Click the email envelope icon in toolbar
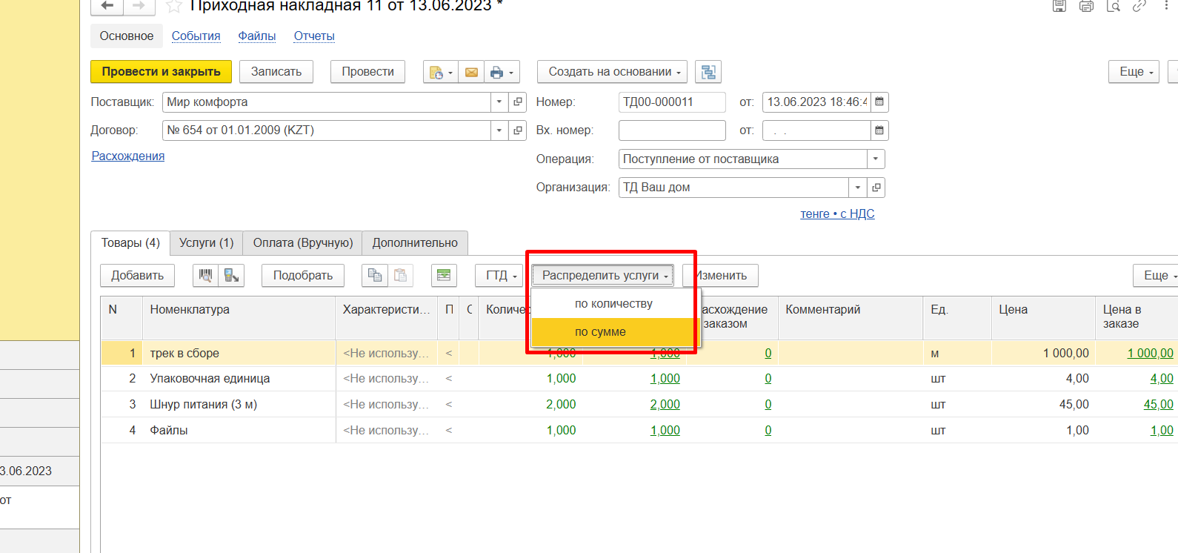Image resolution: width=1178 pixels, height=553 pixels. 471,72
